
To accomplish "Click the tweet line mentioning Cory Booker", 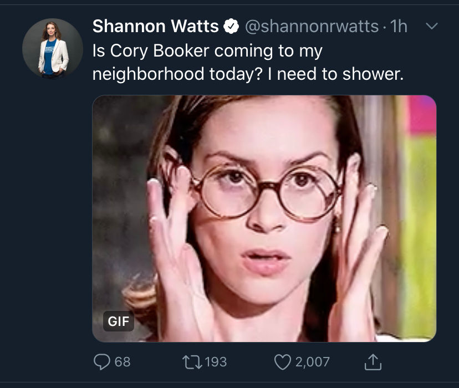I will tap(207, 51).
